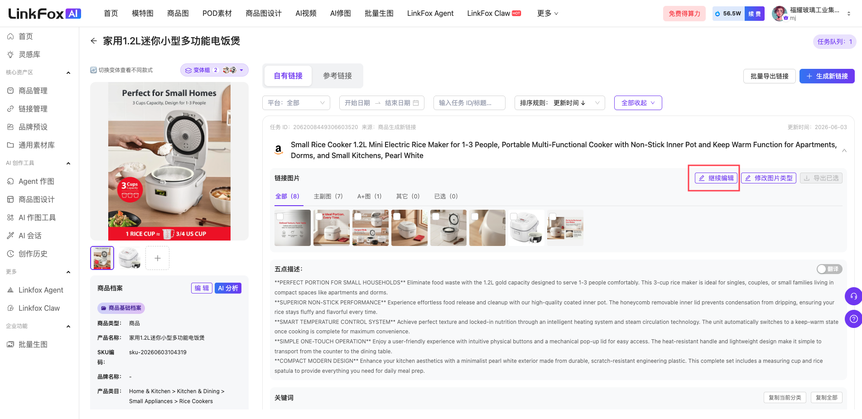
Task: Select the second product thumbnail under preview
Action: [130, 258]
